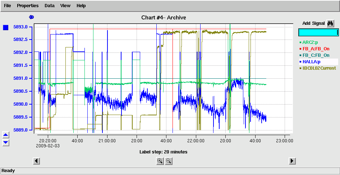340x175 pixels.
Task: Click the Label step: 20 minutes text
Action: pyautogui.click(x=163, y=152)
